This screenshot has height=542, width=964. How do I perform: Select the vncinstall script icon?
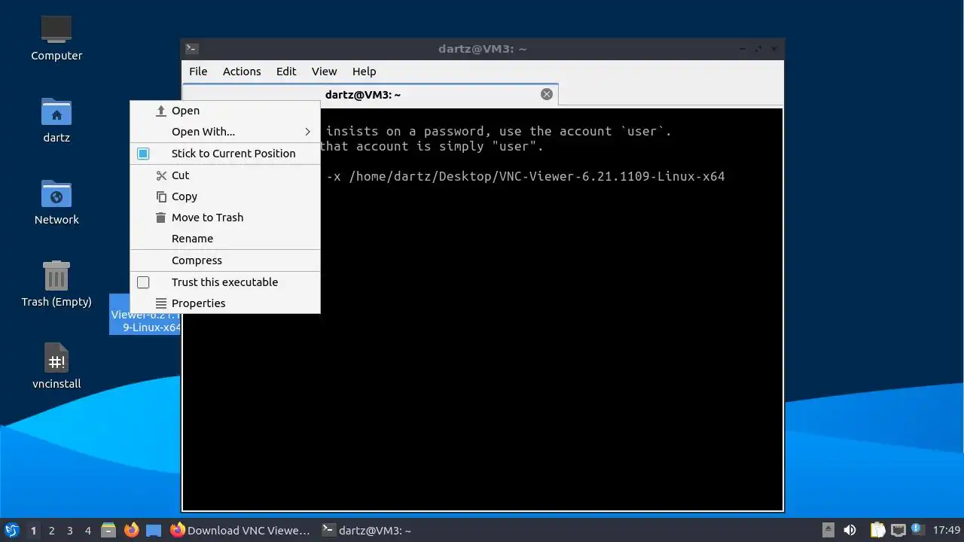point(56,366)
